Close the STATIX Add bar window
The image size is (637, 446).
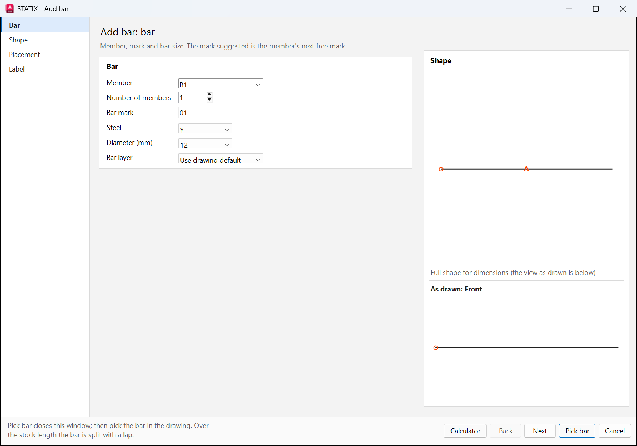623,8
